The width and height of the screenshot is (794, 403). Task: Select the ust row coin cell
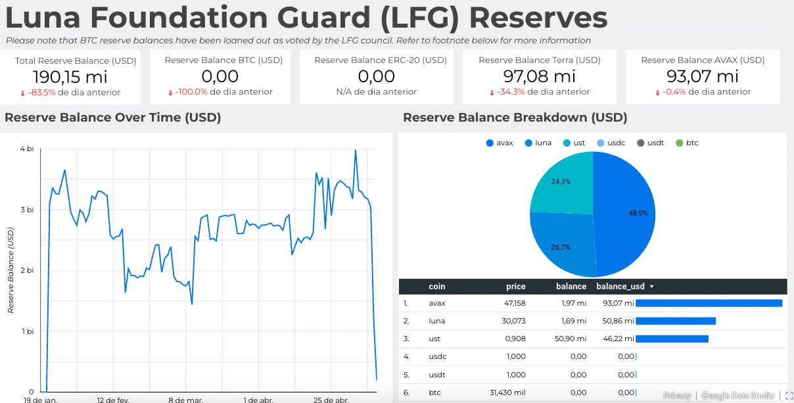pyautogui.click(x=434, y=339)
